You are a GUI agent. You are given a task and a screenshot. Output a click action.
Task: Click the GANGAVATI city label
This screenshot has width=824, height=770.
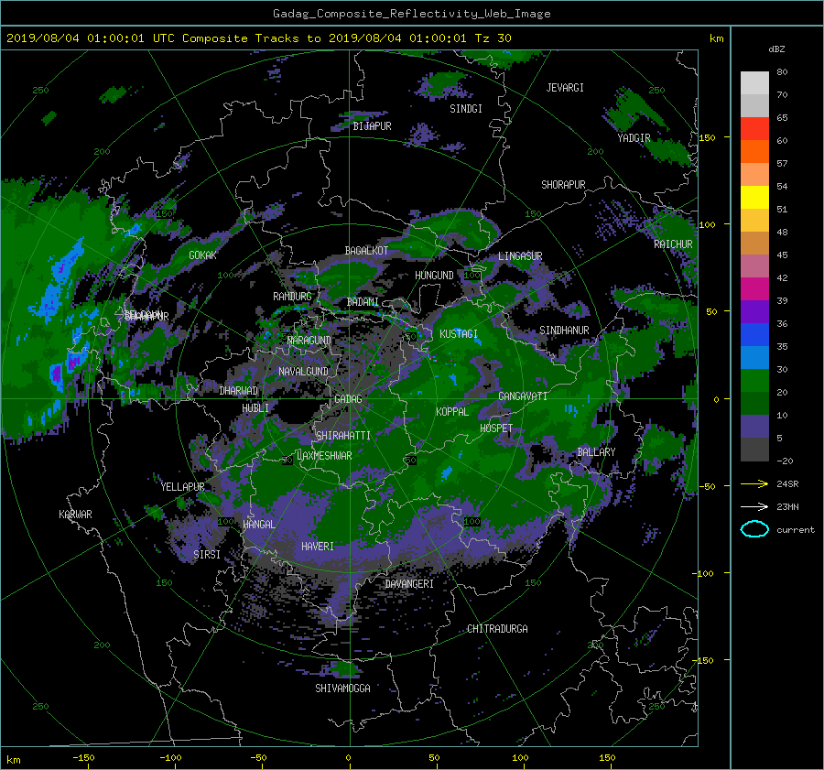click(523, 396)
